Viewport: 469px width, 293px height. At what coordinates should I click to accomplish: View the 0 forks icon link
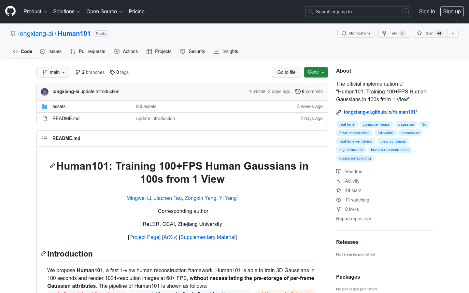pos(339,209)
